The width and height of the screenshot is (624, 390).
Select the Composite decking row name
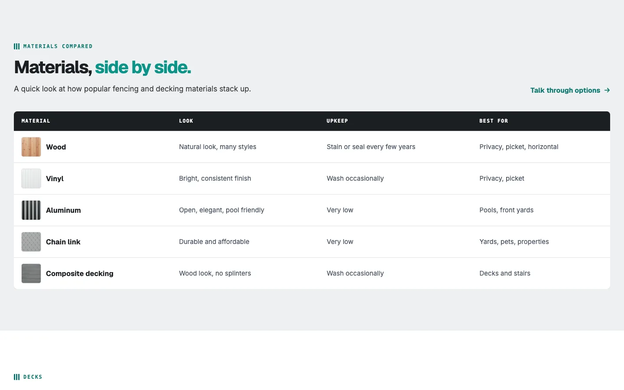tap(80, 273)
